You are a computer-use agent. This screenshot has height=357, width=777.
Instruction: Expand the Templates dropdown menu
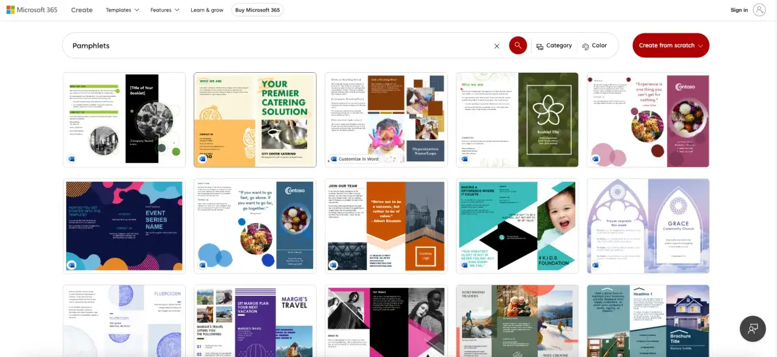coord(122,10)
